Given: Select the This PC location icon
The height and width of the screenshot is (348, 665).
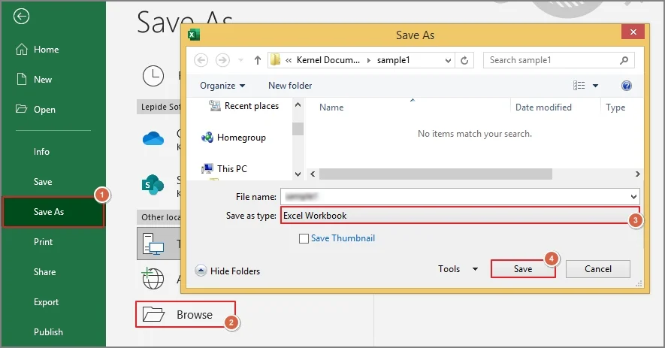Looking at the screenshot, I should click(x=153, y=244).
